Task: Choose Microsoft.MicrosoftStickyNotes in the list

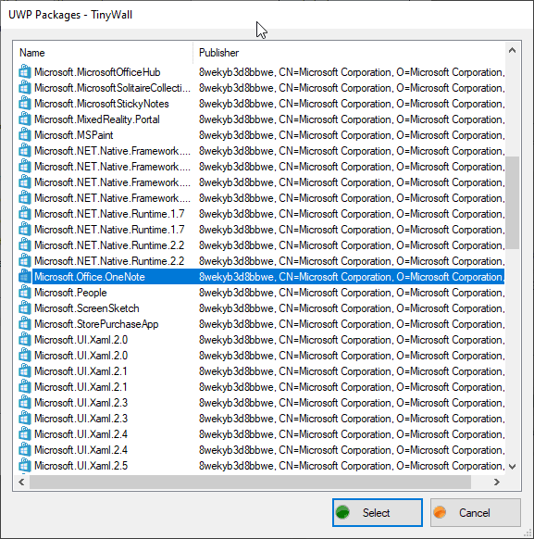Action: coord(102,104)
